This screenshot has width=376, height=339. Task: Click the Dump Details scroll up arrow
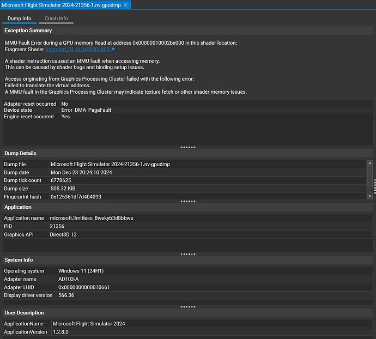coord(370,163)
